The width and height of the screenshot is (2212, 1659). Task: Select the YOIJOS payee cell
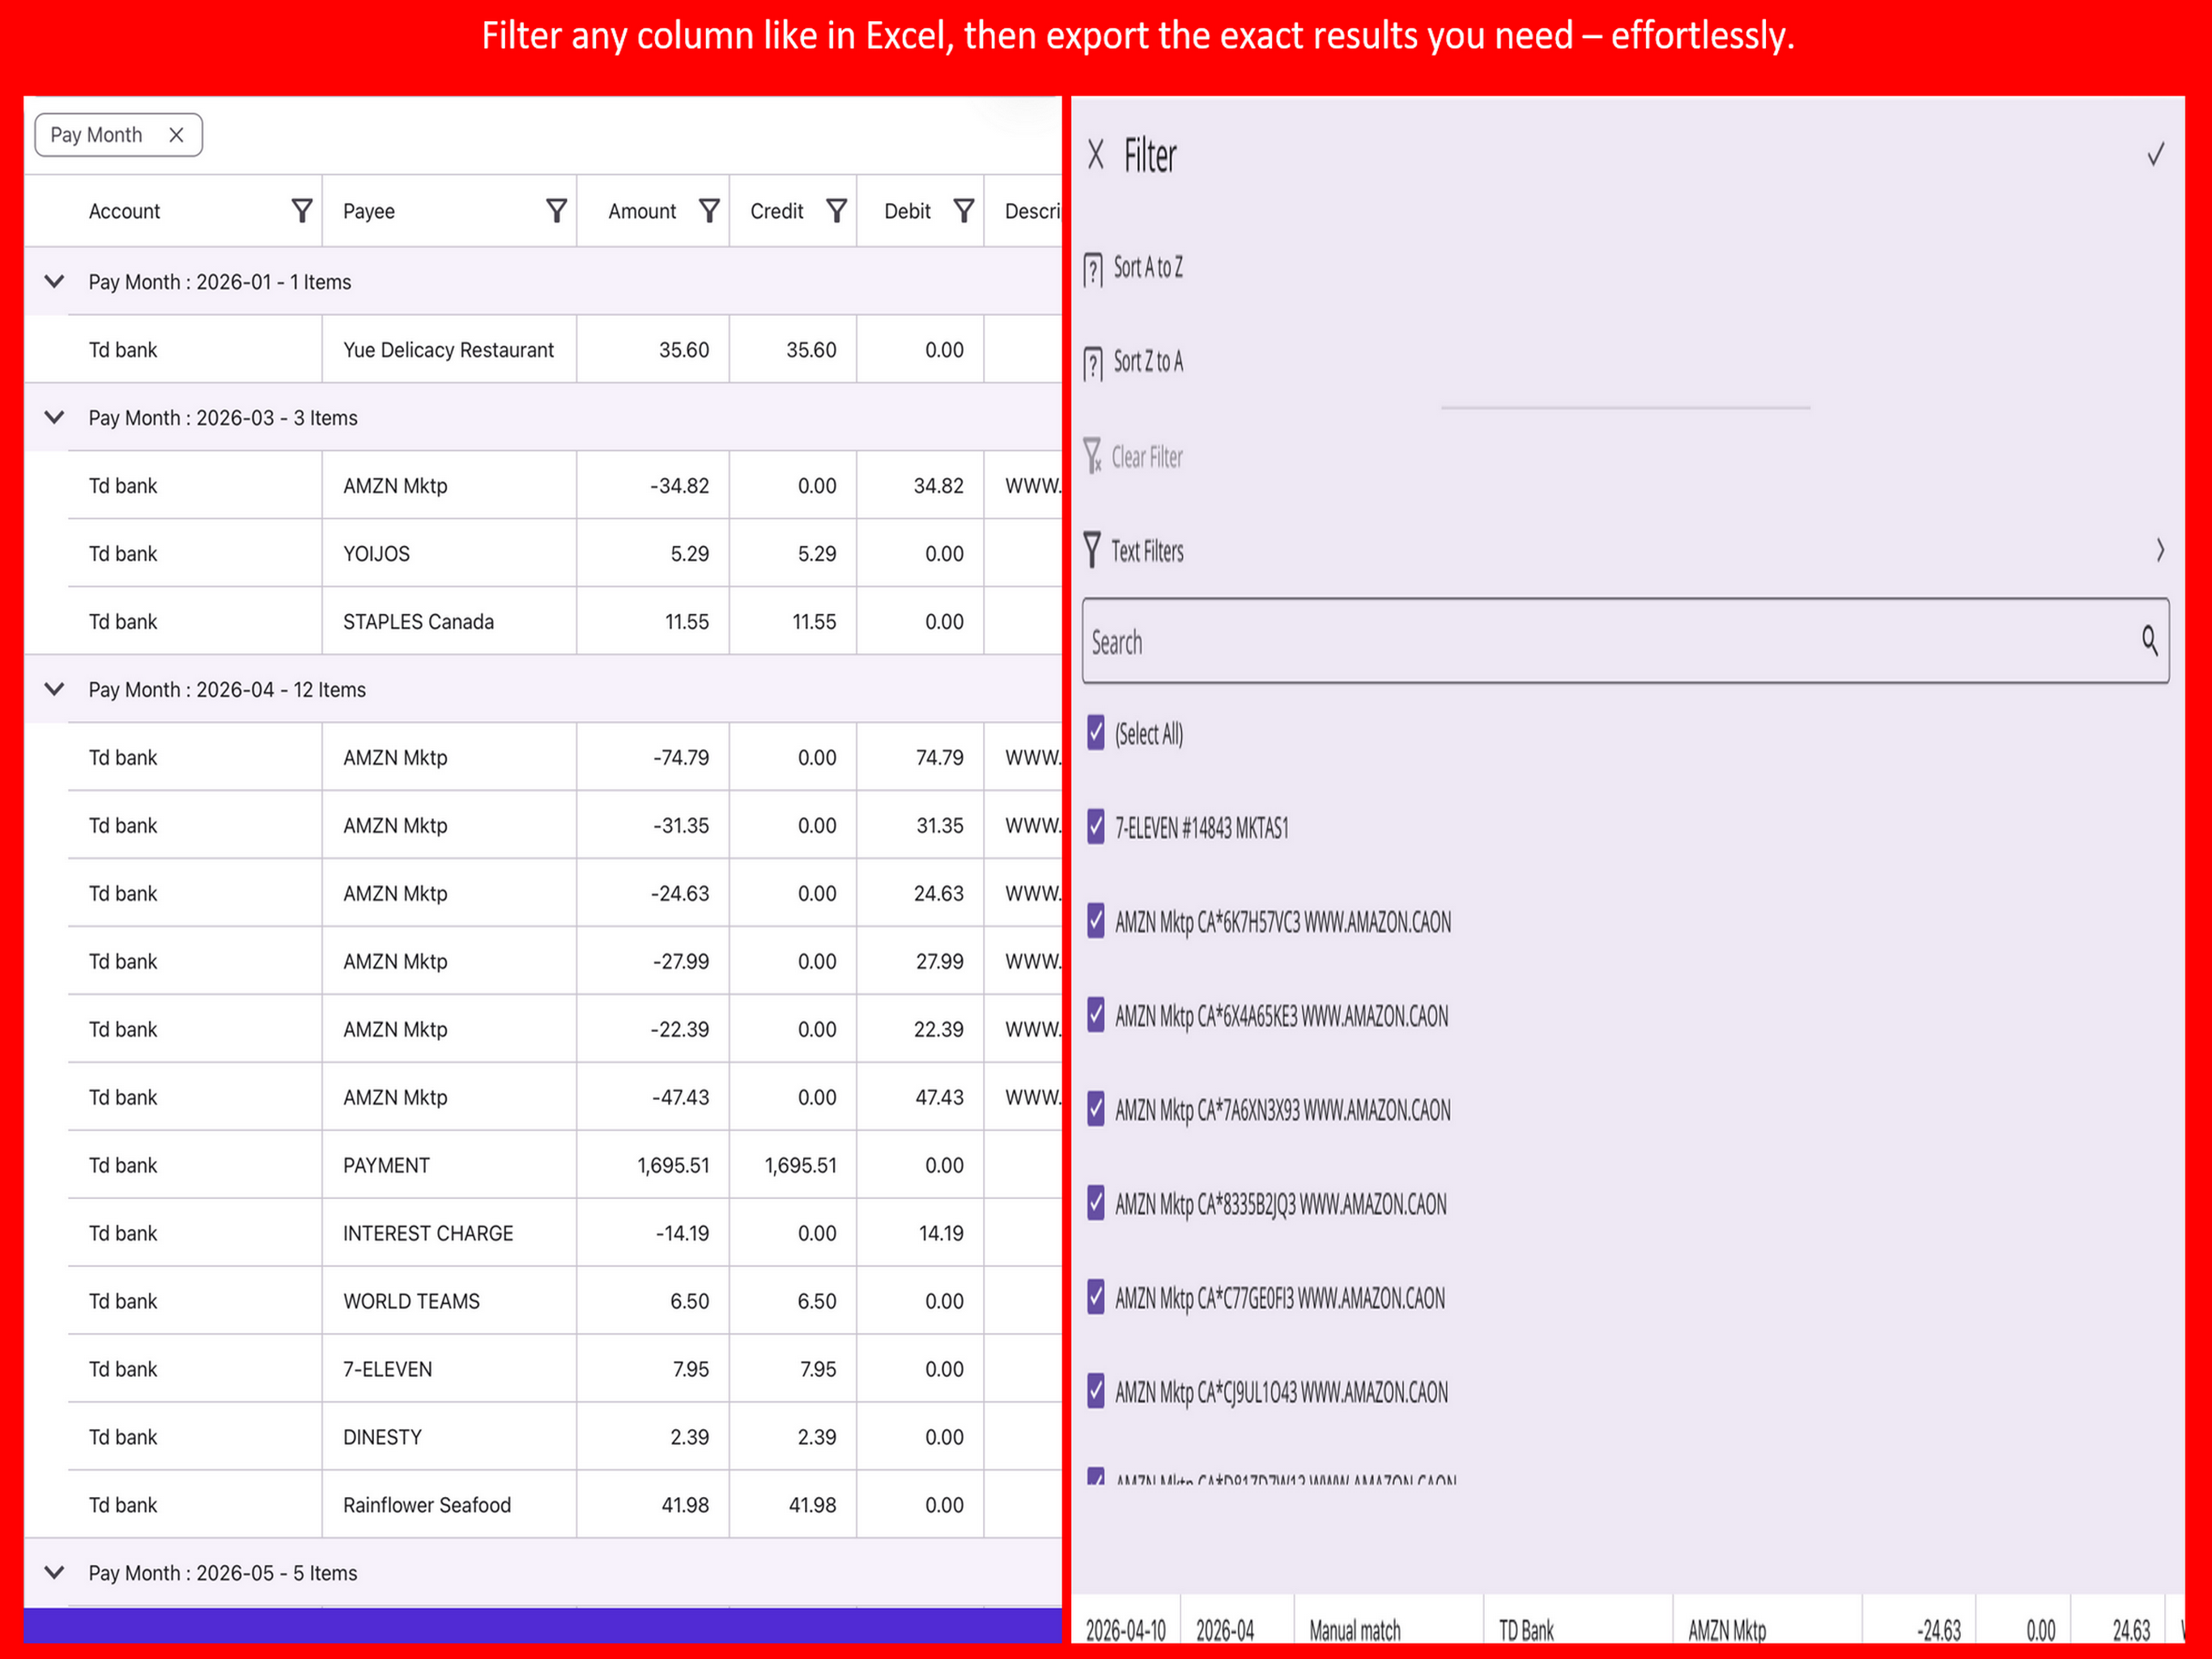449,553
